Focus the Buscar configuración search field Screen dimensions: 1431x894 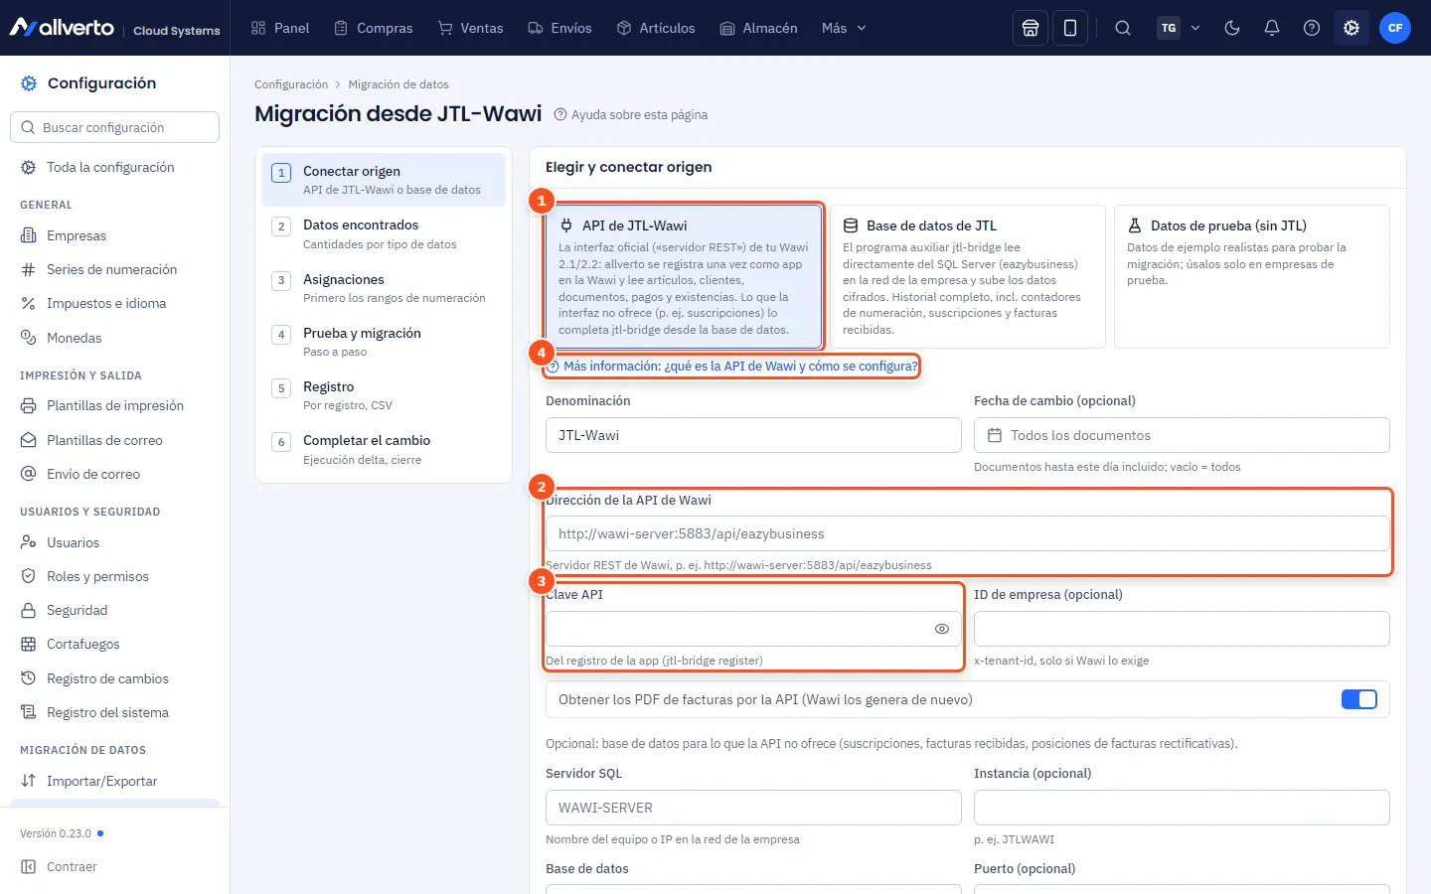click(114, 127)
